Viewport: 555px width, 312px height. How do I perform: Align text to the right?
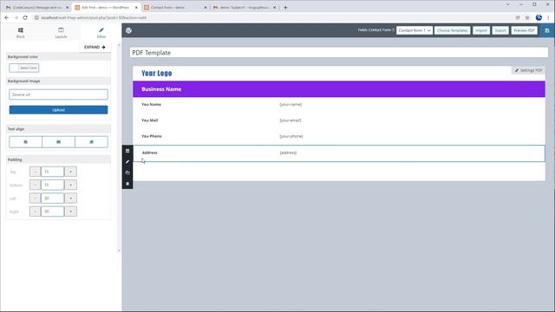pos(91,142)
